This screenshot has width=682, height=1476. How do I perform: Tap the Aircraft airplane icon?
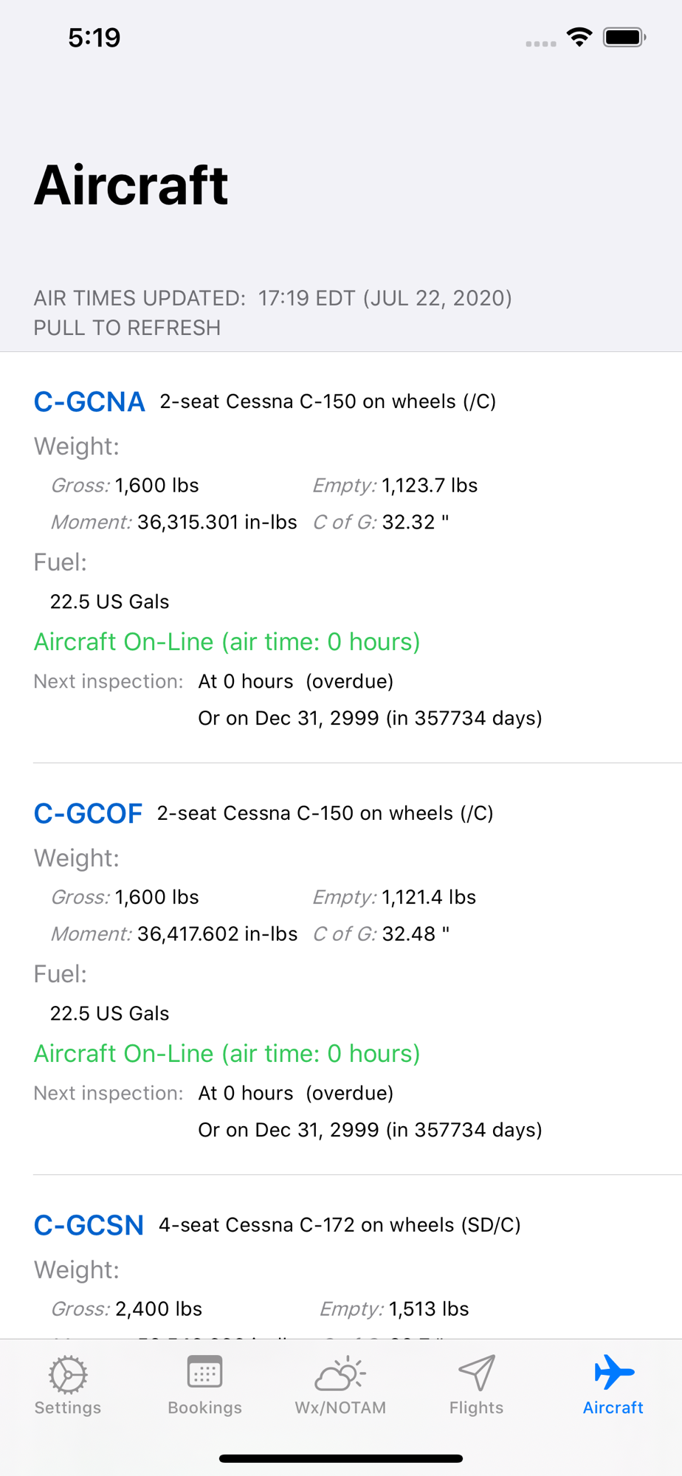613,1372
